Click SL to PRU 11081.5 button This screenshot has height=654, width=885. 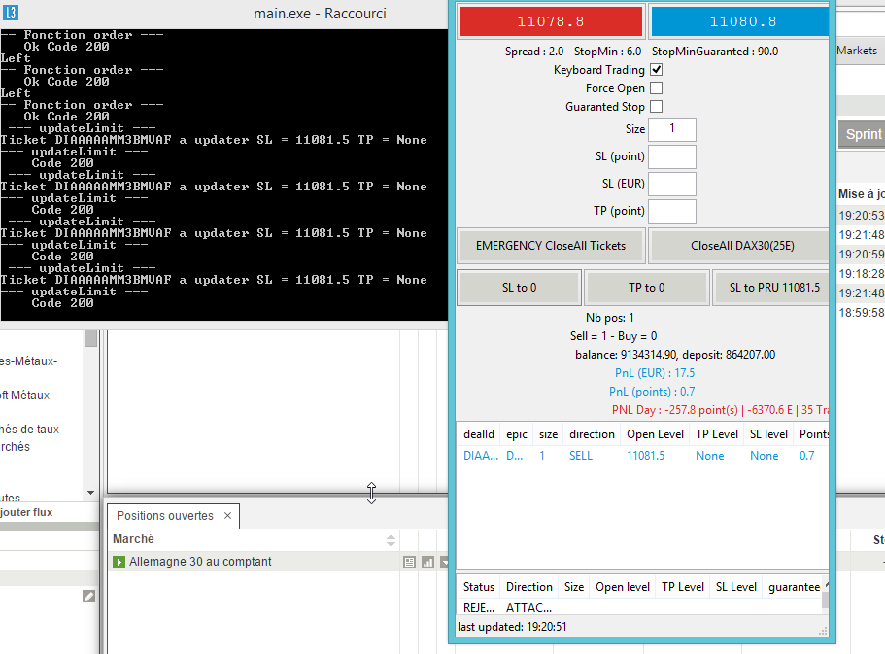pos(772,288)
